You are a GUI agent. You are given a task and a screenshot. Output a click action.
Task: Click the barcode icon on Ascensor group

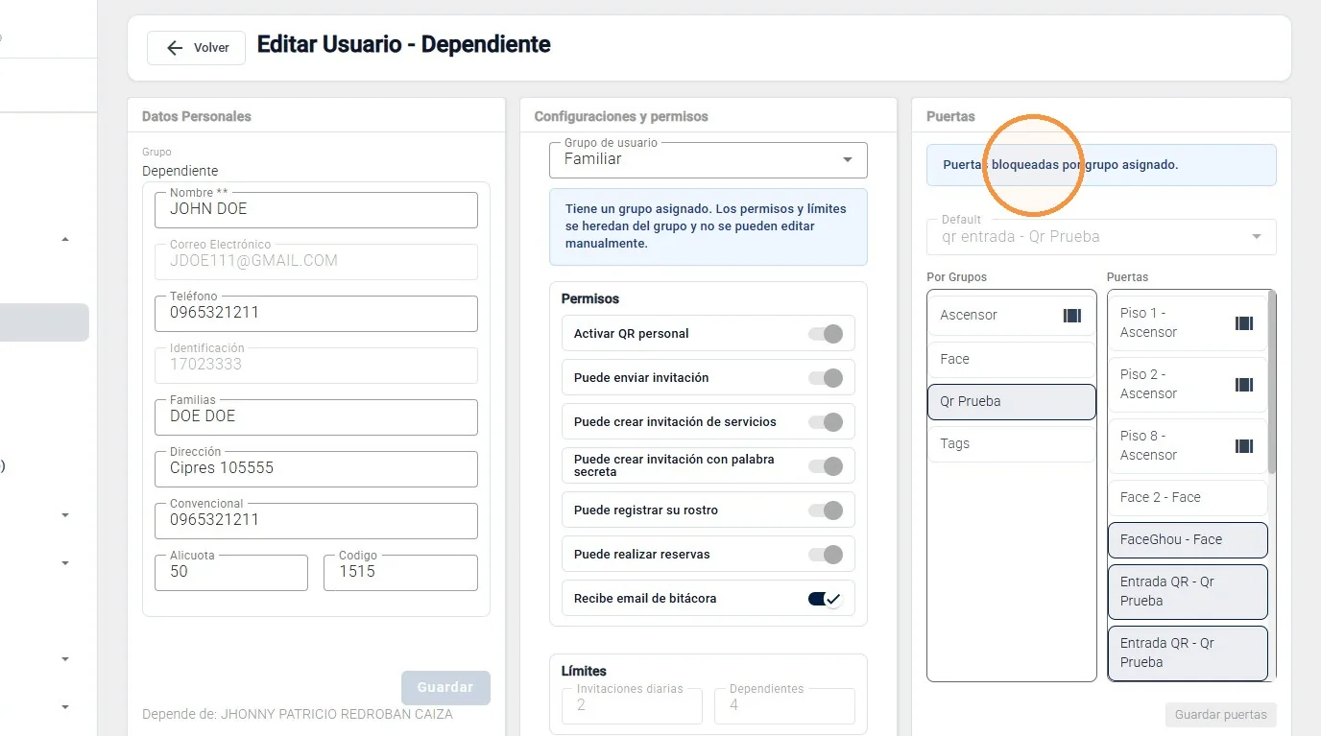tap(1072, 315)
